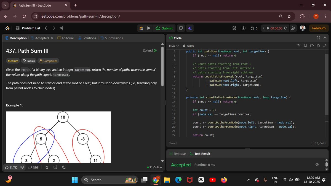This screenshot has height=186, width=331.
Task: Open the Java language dropdown
Action: tap(174, 46)
